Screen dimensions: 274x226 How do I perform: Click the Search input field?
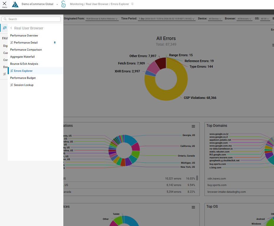[31, 19]
